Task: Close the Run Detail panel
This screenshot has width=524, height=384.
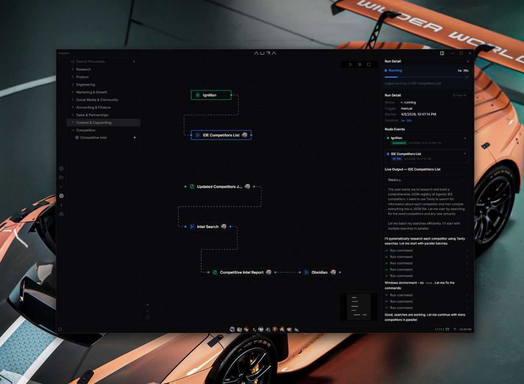Action: (468, 62)
